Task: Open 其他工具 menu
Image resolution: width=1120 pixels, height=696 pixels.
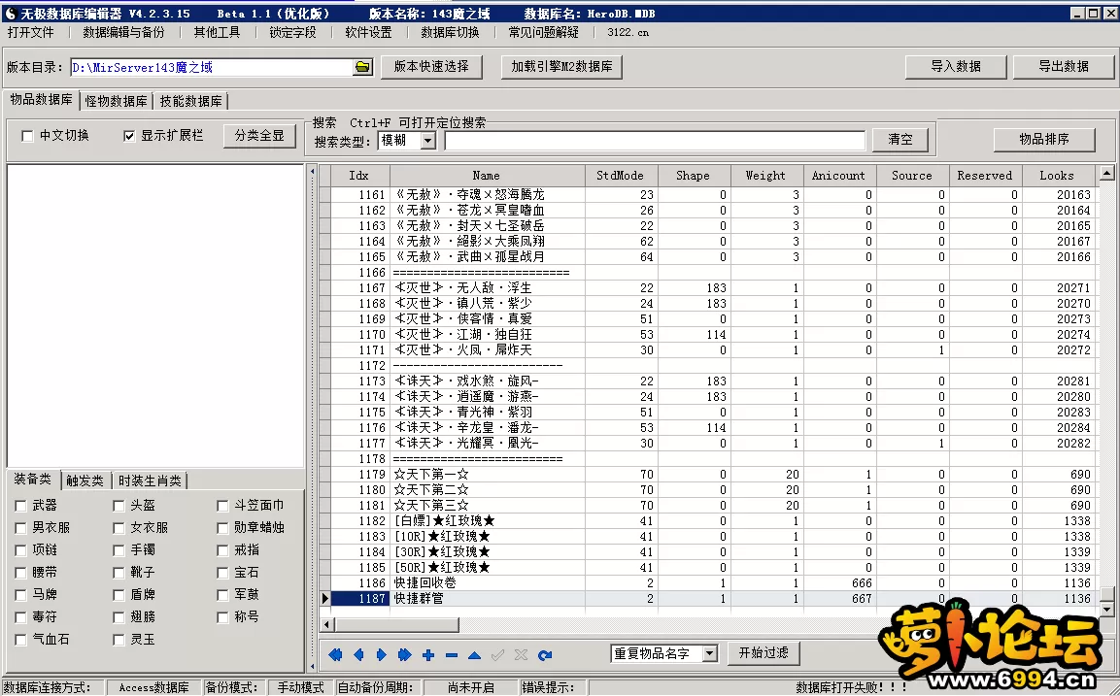Action: point(218,32)
